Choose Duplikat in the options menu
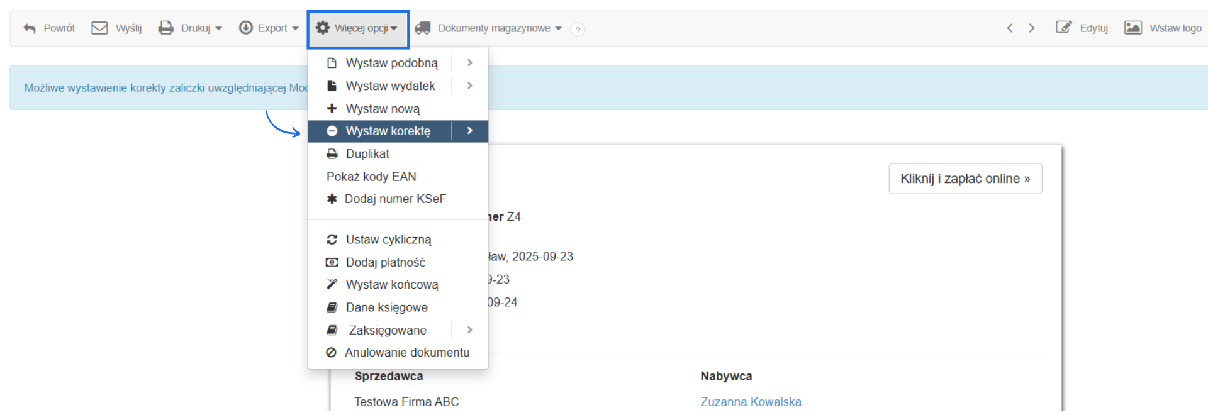The height and width of the screenshot is (415, 1208). (367, 154)
